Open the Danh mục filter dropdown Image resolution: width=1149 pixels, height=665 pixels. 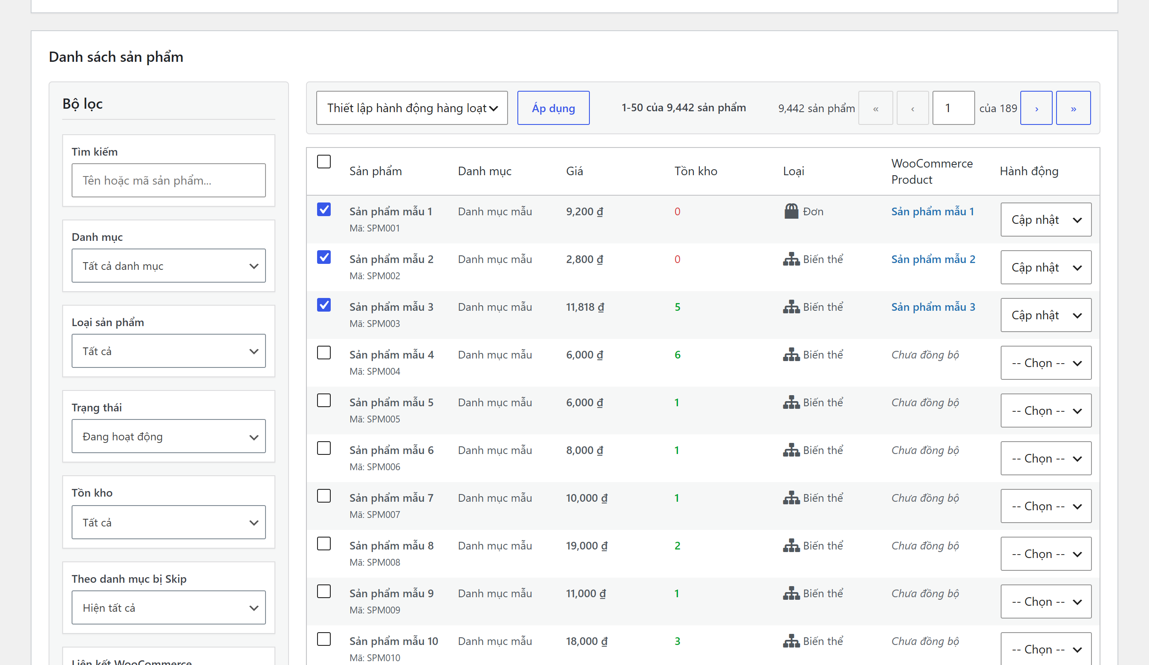tap(169, 266)
